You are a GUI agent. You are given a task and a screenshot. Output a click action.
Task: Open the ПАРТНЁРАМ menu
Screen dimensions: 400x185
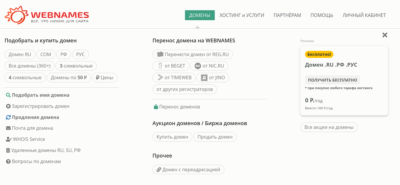(287, 15)
